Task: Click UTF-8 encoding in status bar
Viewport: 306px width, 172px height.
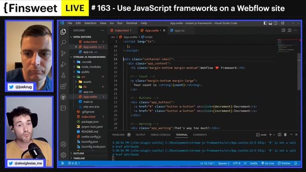Action: (x=237, y=163)
